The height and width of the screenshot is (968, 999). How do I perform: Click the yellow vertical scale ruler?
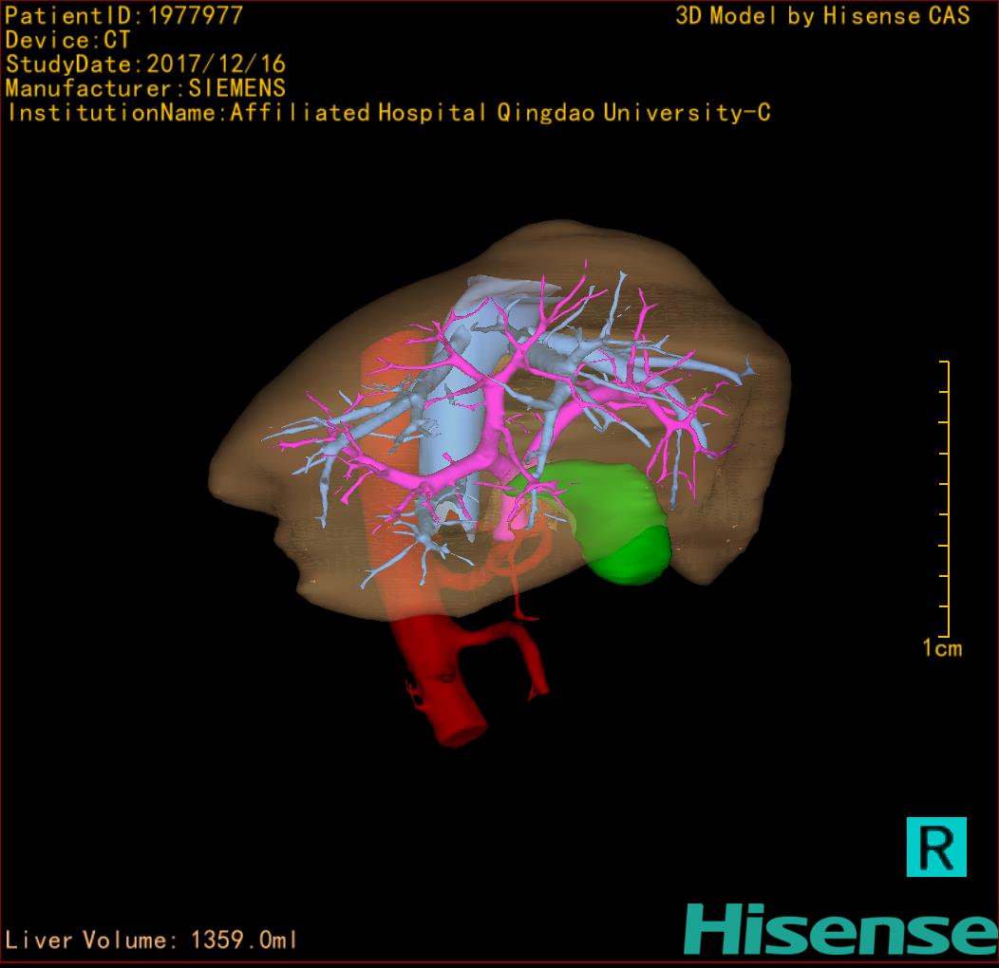[946, 499]
